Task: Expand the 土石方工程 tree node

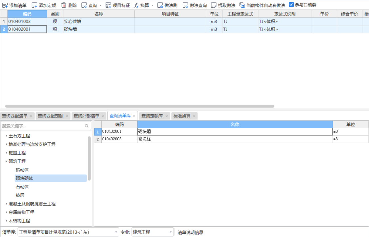Action: tap(7, 136)
